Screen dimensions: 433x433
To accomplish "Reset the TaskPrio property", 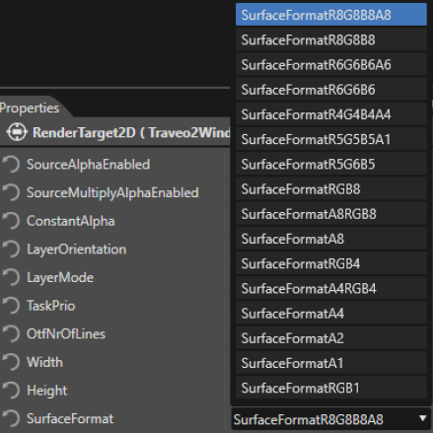I will point(11,306).
